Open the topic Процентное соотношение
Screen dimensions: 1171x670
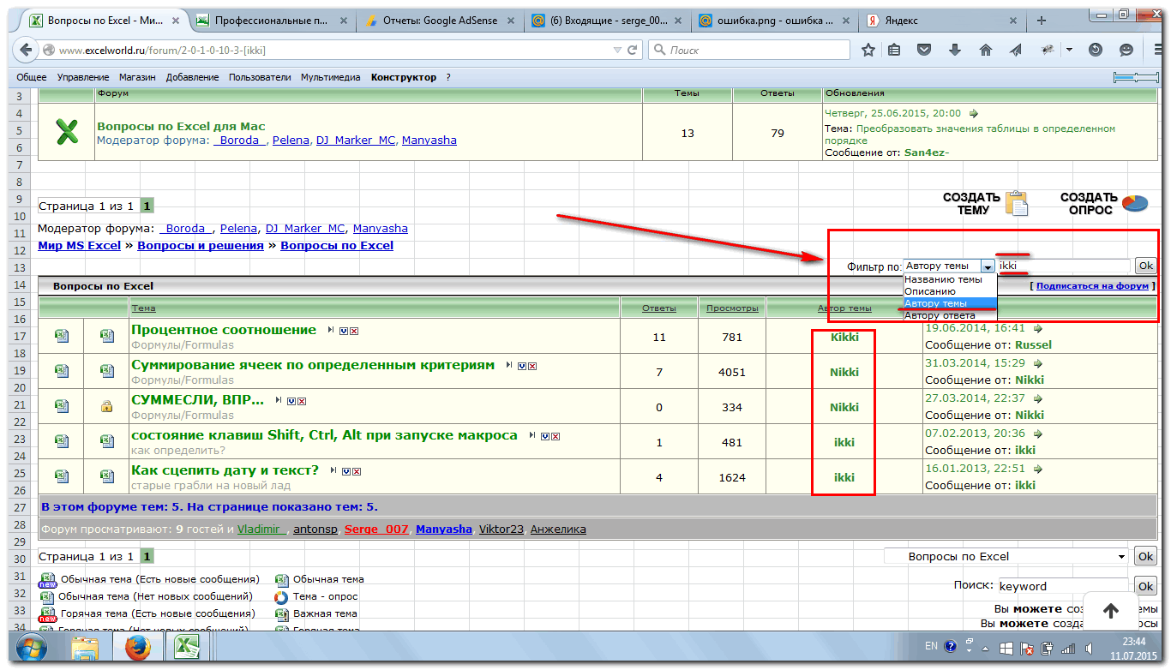pyautogui.click(x=224, y=330)
